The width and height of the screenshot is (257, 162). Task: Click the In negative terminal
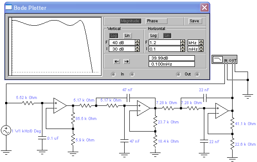(x=132, y=74)
